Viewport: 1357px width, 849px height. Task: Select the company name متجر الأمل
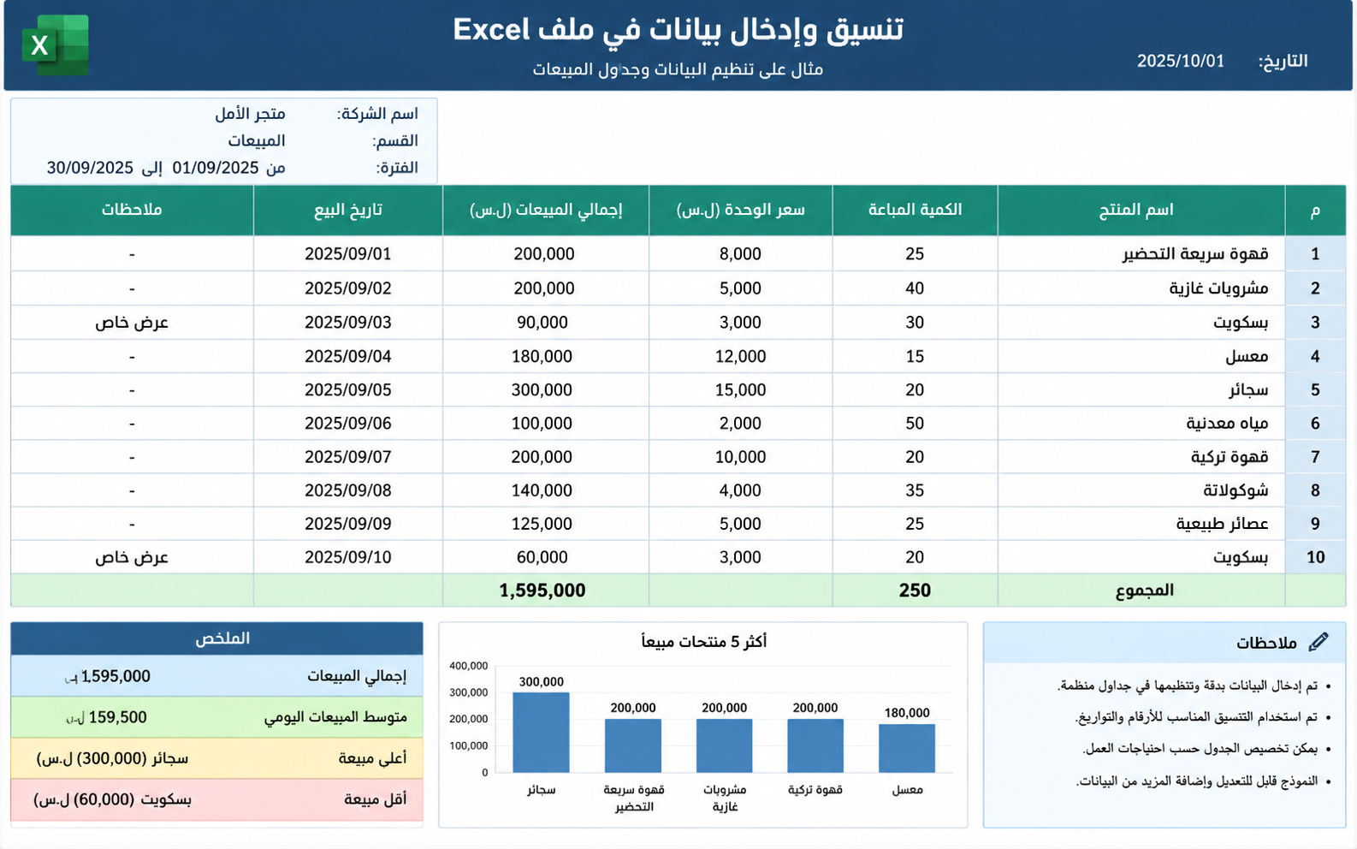(x=250, y=114)
